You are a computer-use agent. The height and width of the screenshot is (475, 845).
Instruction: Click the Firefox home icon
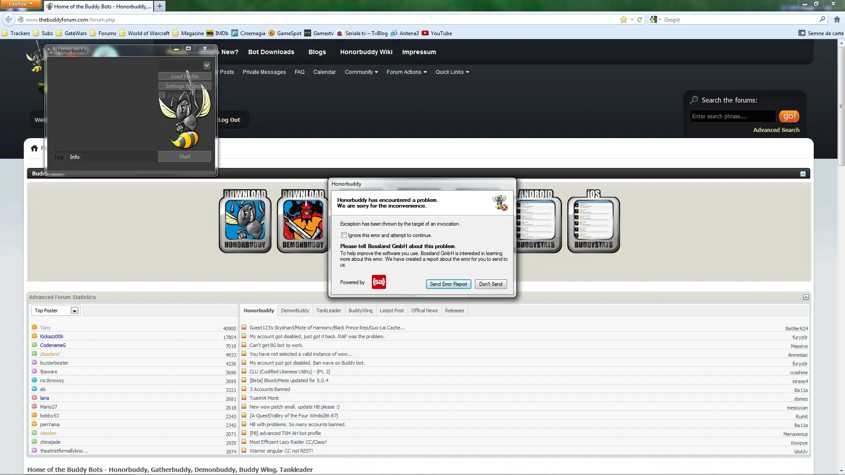point(837,19)
